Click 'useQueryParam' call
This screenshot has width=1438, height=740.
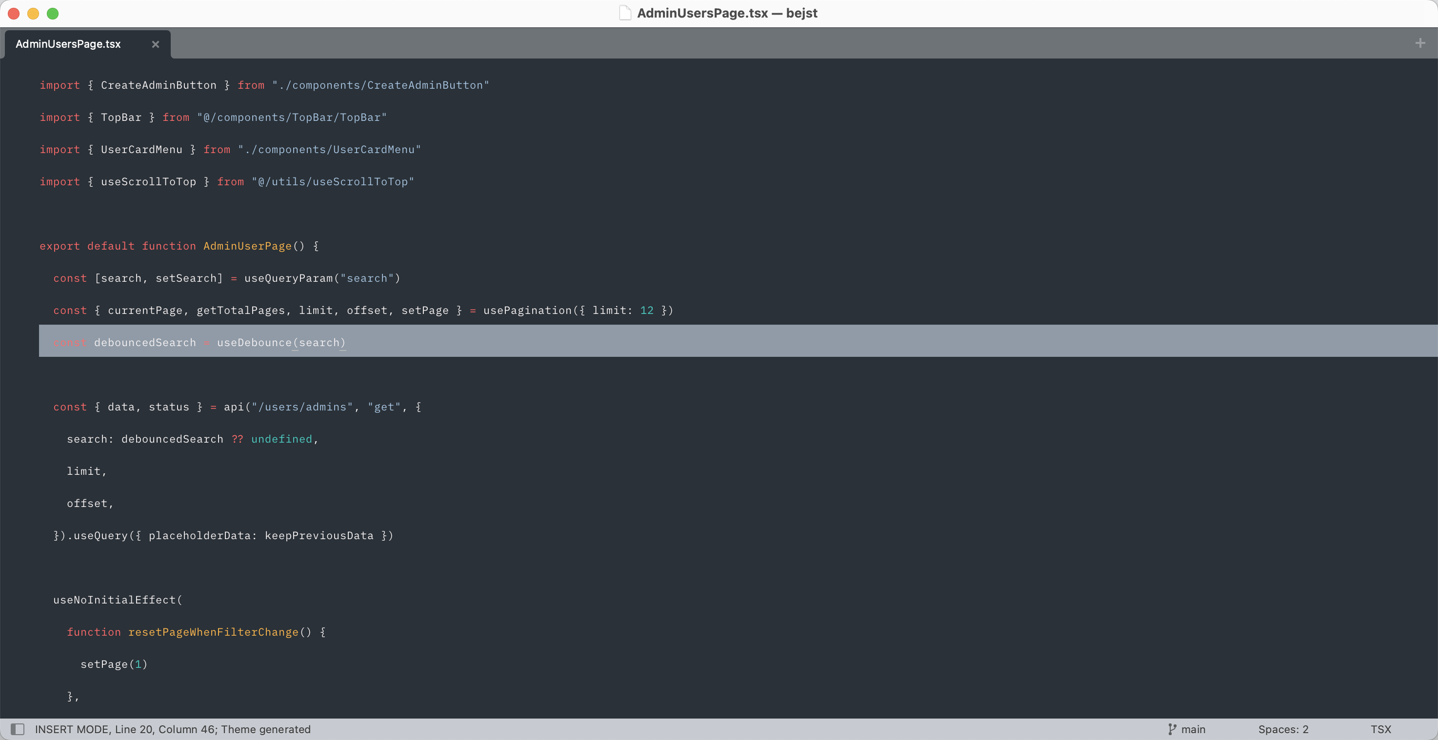[x=289, y=278]
